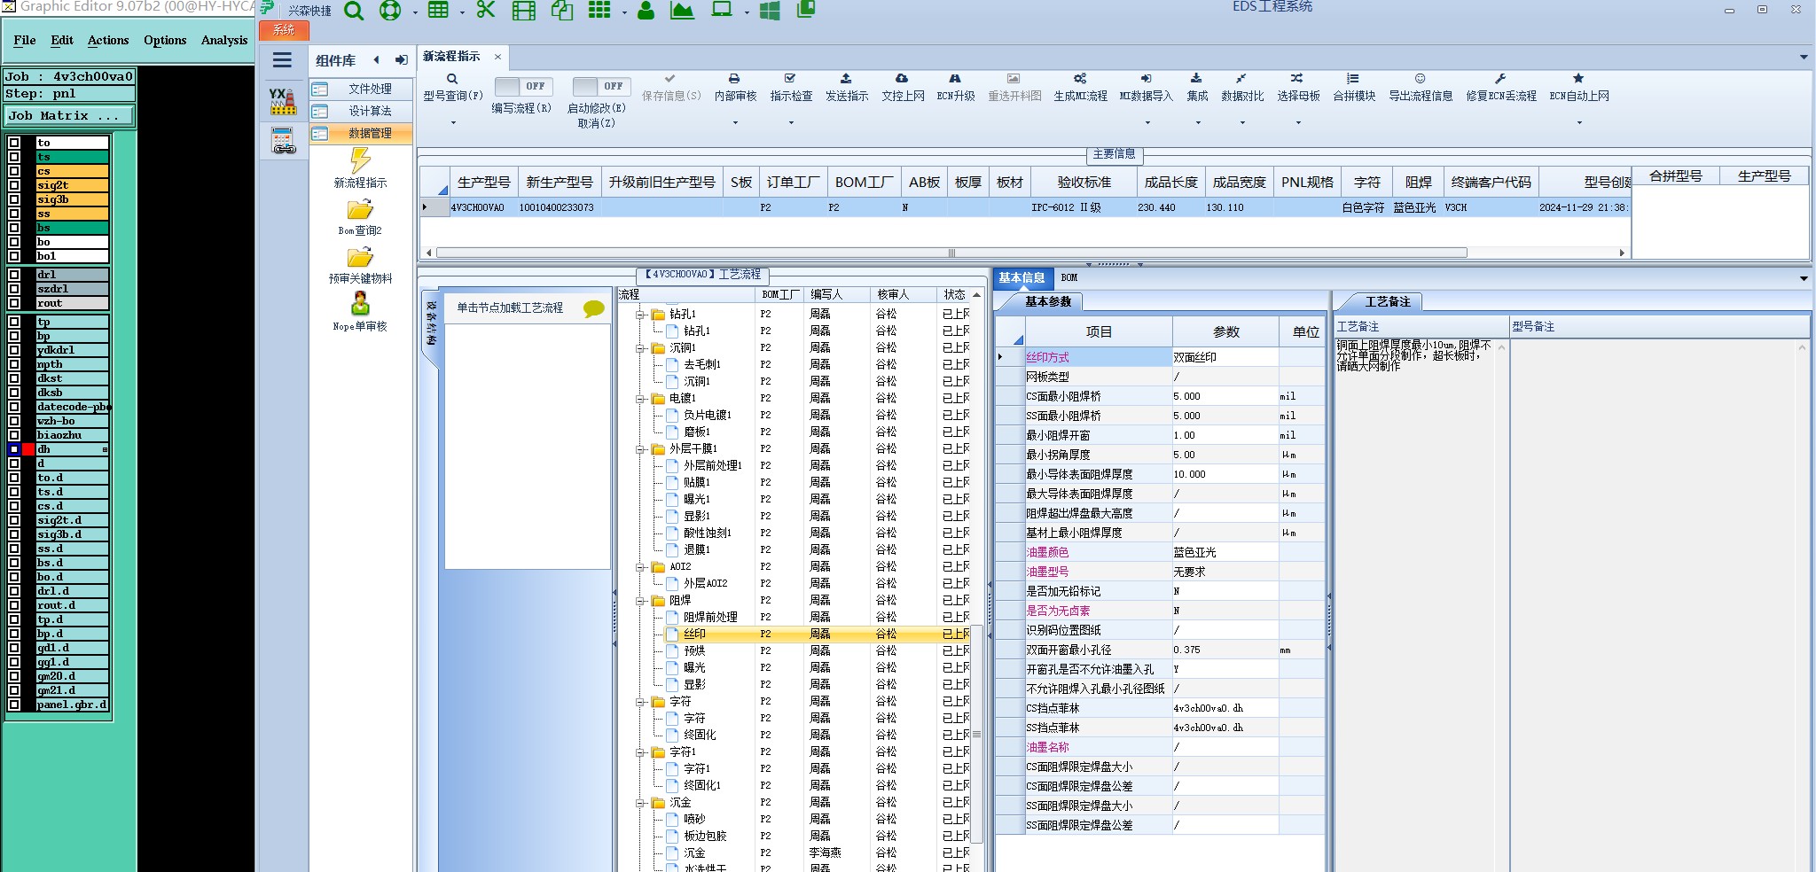
Task: Close the 新流程指示 tab
Action: (x=497, y=57)
